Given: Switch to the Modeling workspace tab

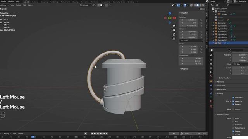Looking at the screenshot, I should (x=35, y=2).
